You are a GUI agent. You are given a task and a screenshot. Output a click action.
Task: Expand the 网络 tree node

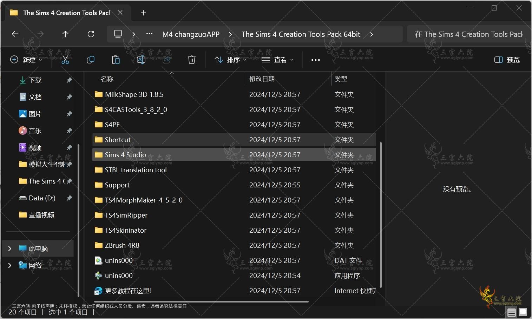click(9, 265)
